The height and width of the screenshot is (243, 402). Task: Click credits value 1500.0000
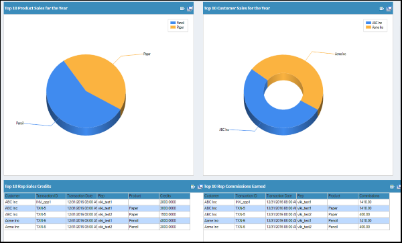coord(175,215)
